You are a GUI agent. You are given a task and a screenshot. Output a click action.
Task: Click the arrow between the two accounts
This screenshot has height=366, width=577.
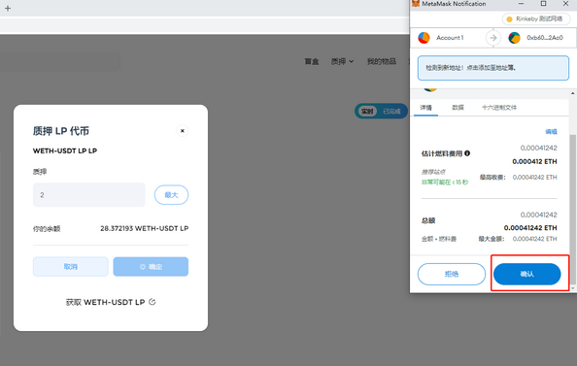[493, 38]
